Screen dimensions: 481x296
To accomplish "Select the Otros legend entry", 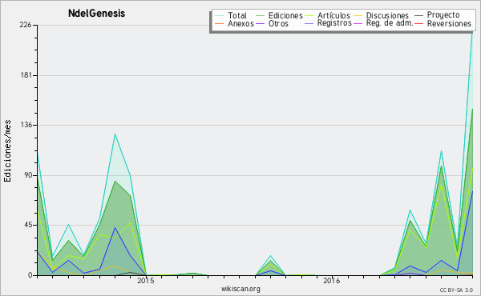I will coord(278,23).
